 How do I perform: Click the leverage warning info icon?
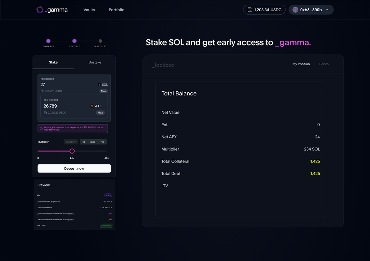[41, 129]
